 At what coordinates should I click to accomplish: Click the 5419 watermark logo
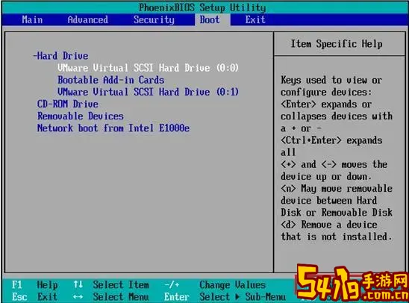coord(352,283)
